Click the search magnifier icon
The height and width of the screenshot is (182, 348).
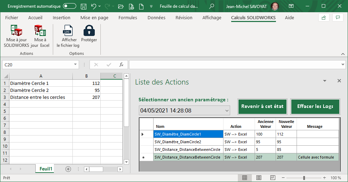tap(212, 6)
